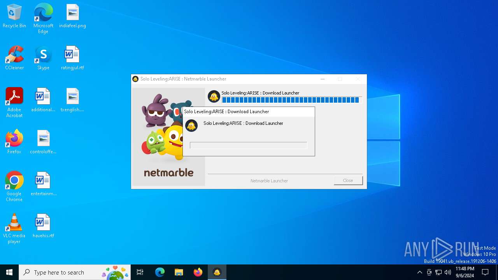498x280 pixels.
Task: Open the notification center icon
Action: coord(485,272)
